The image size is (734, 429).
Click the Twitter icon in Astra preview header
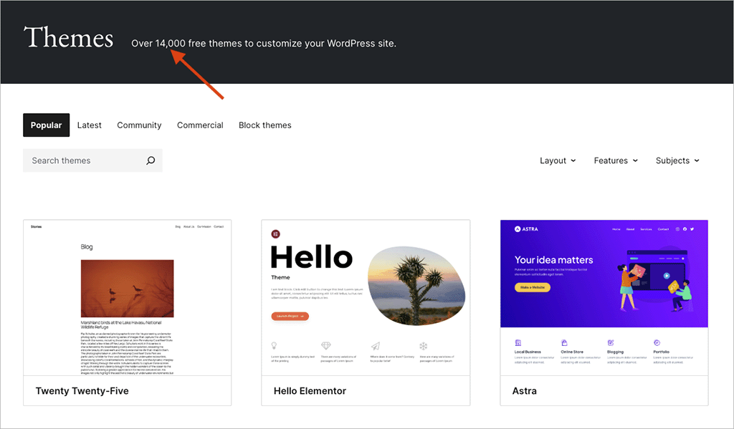click(692, 229)
